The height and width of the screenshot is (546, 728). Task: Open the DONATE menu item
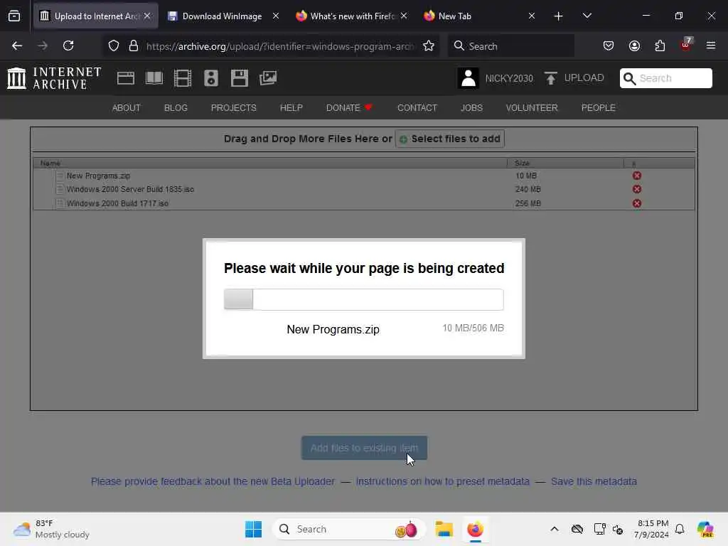[349, 108]
